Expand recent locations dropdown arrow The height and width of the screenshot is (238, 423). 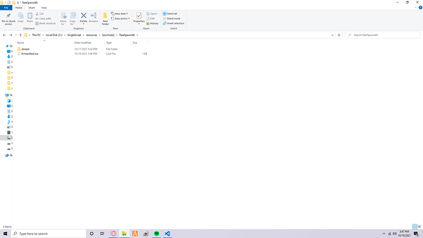coord(16,35)
